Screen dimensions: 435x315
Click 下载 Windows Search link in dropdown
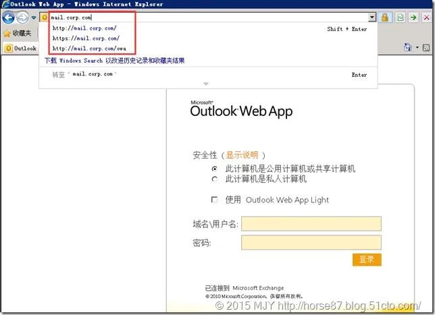[x=114, y=61]
